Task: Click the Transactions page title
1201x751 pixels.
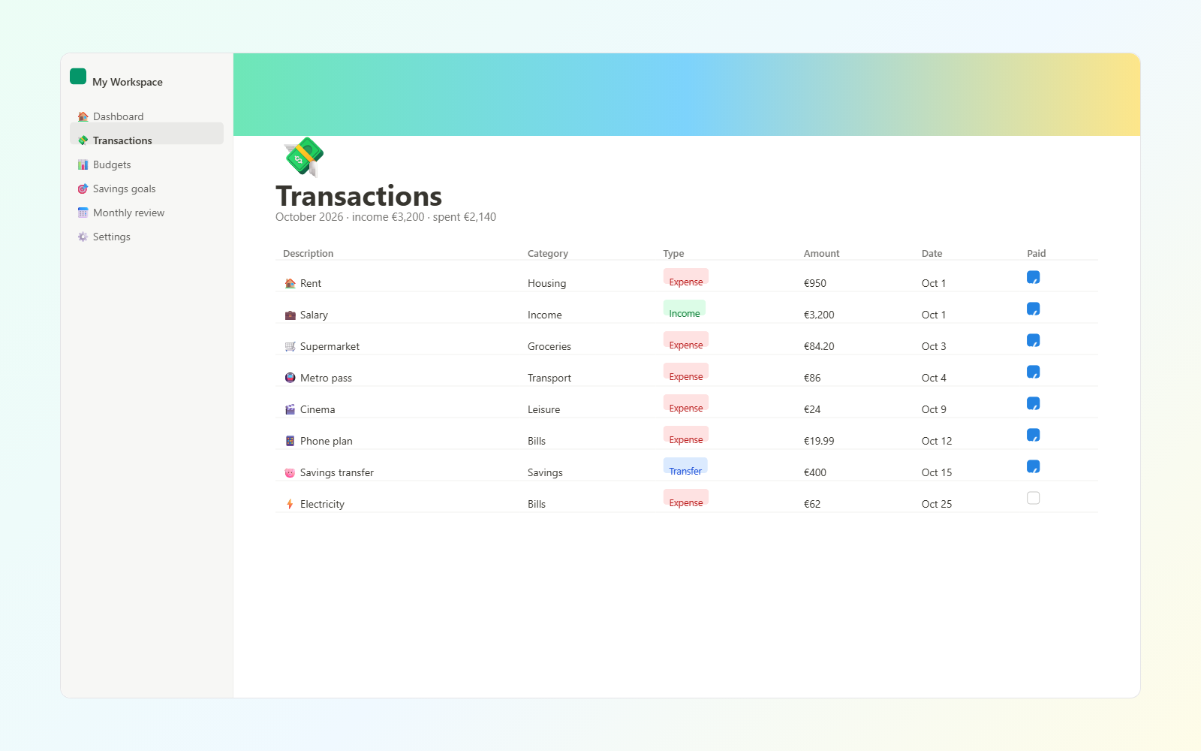Action: [x=359, y=196]
